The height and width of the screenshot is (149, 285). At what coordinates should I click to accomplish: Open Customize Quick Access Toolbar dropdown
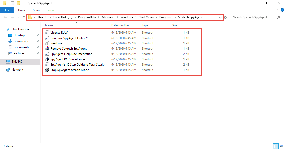[x=23, y=4]
